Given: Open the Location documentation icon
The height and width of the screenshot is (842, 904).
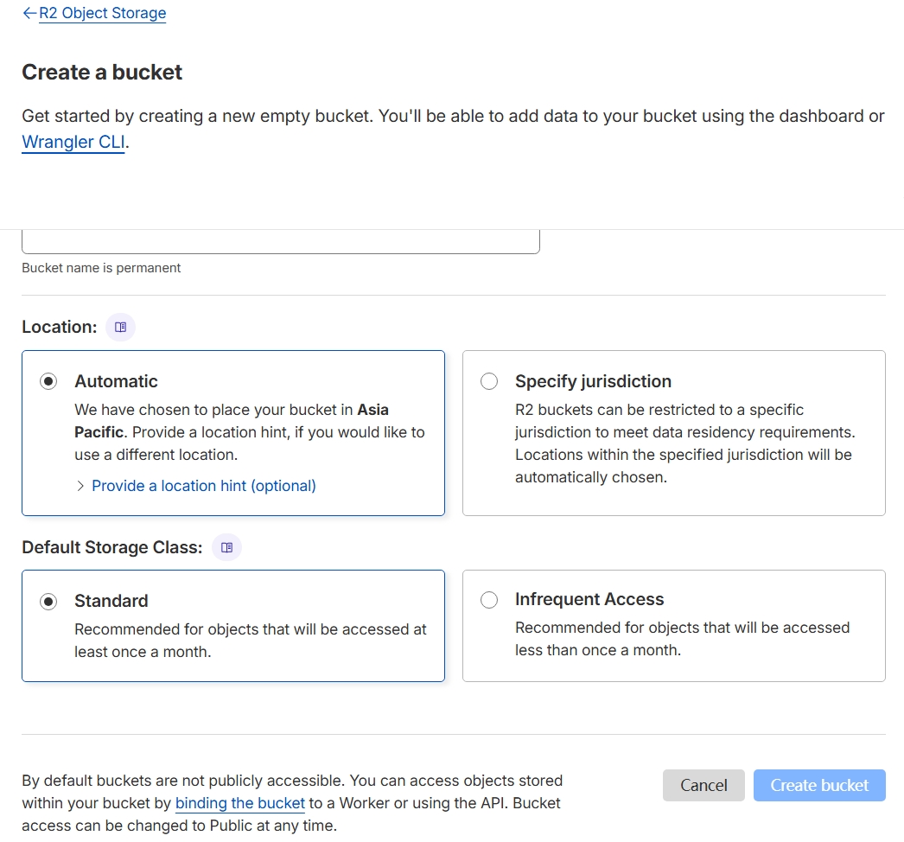Looking at the screenshot, I should pos(121,328).
